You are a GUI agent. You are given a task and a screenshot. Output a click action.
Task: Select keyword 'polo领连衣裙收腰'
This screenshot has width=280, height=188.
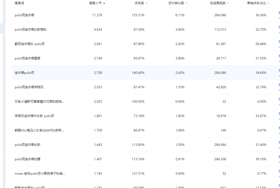click(27, 159)
